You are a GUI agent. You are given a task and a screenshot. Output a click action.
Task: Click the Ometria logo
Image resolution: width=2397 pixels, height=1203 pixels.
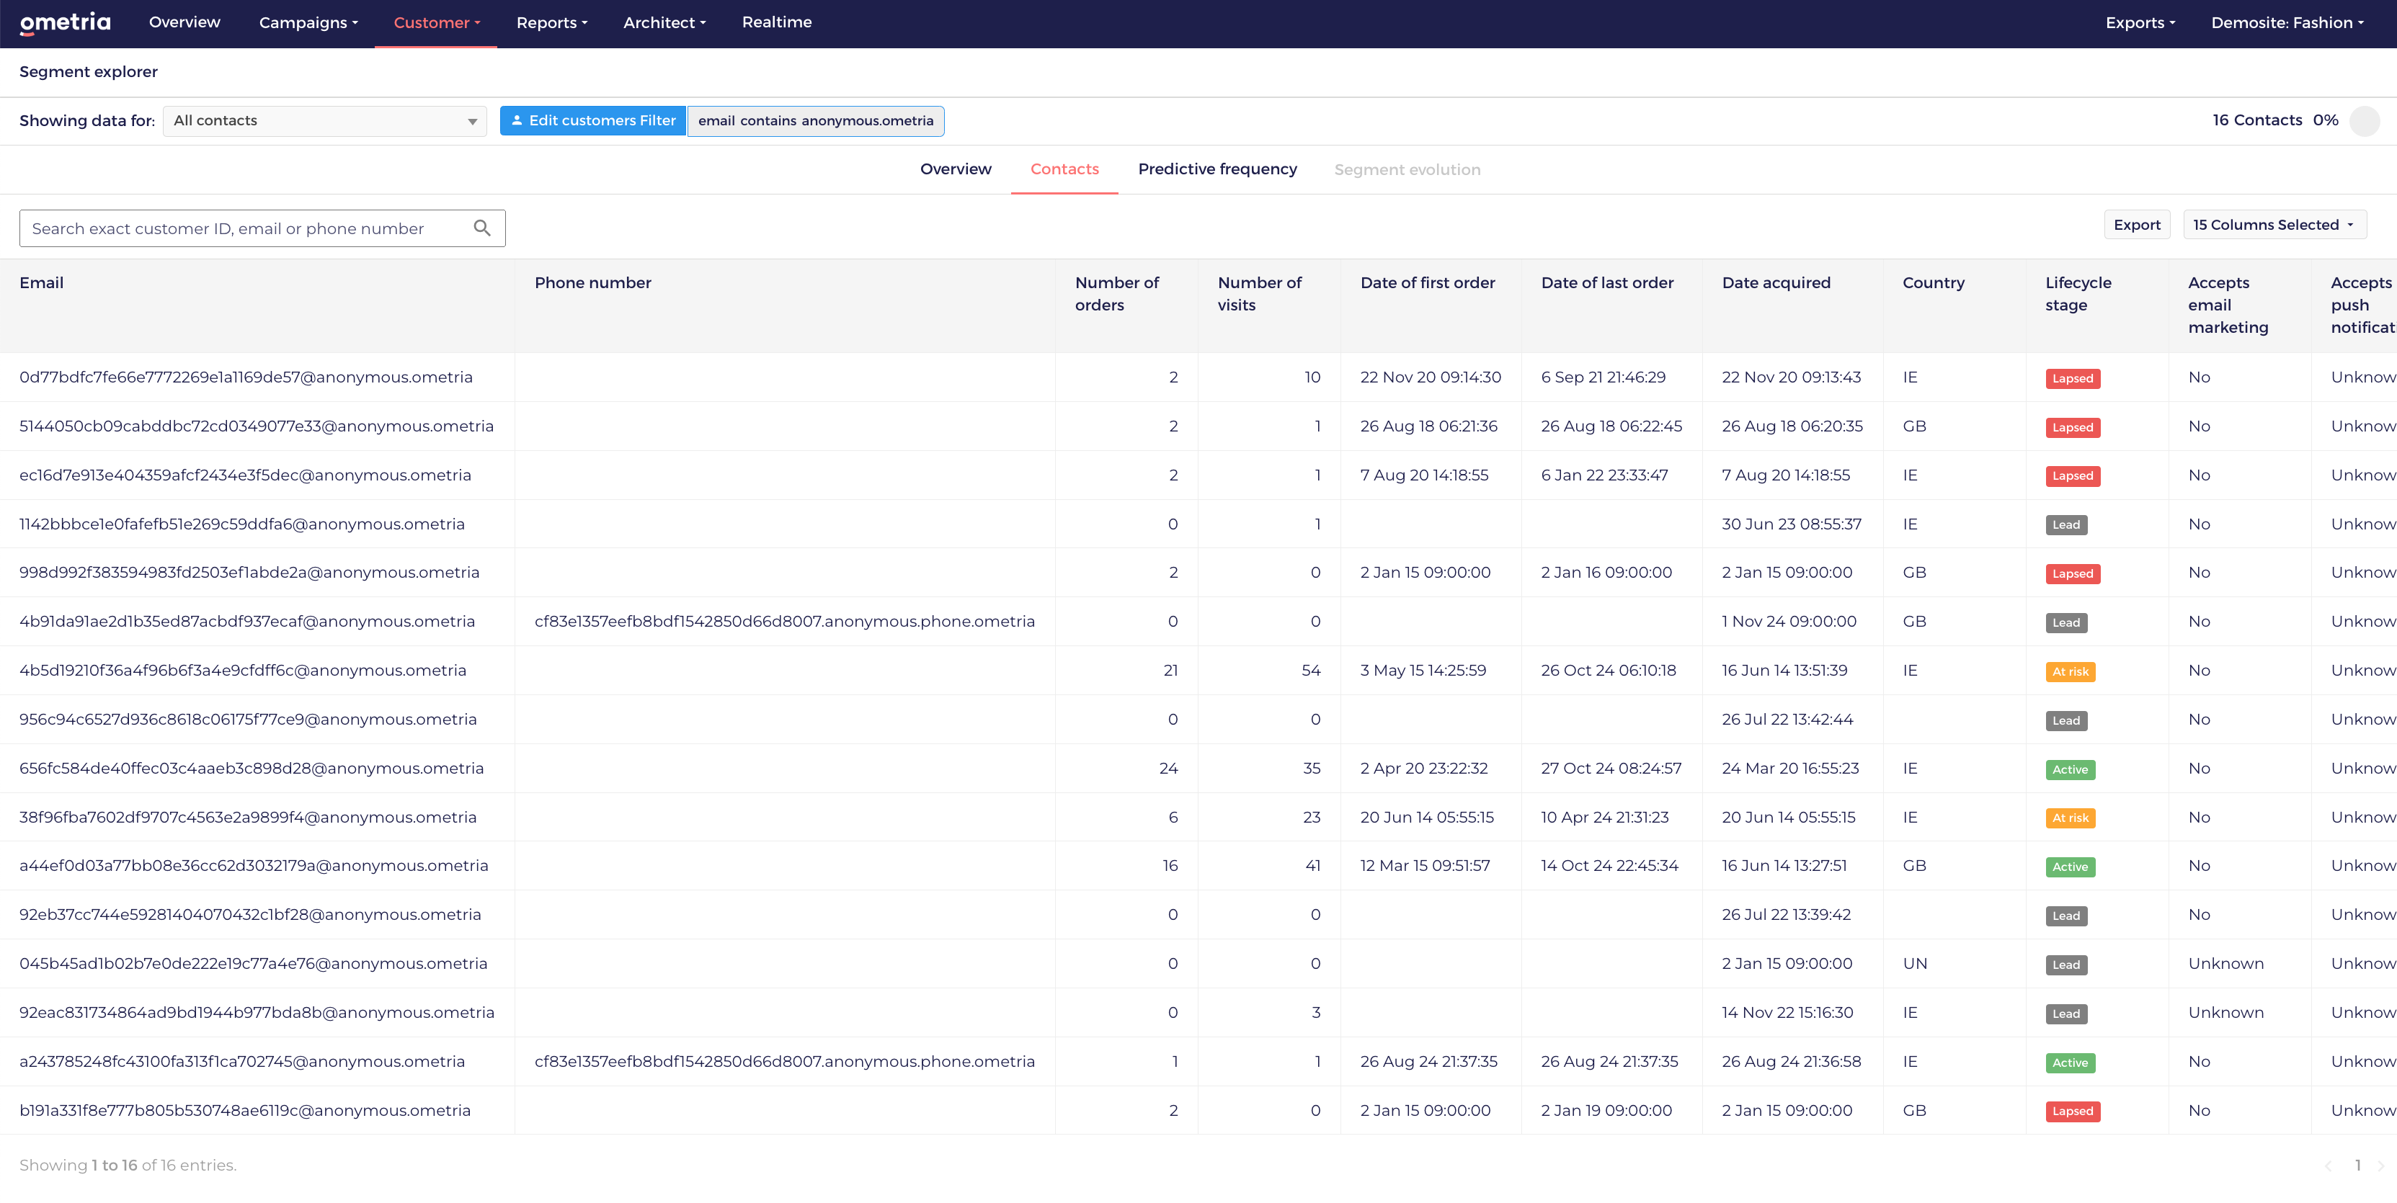65,23
